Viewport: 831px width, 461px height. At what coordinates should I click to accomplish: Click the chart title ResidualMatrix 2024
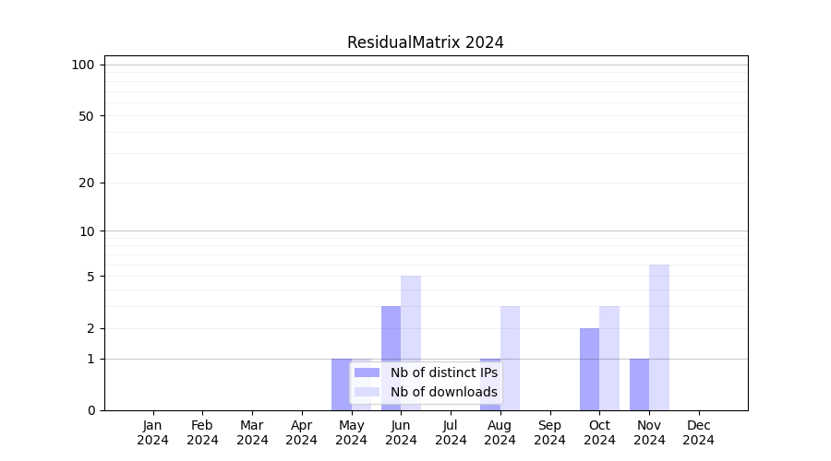tap(425, 42)
